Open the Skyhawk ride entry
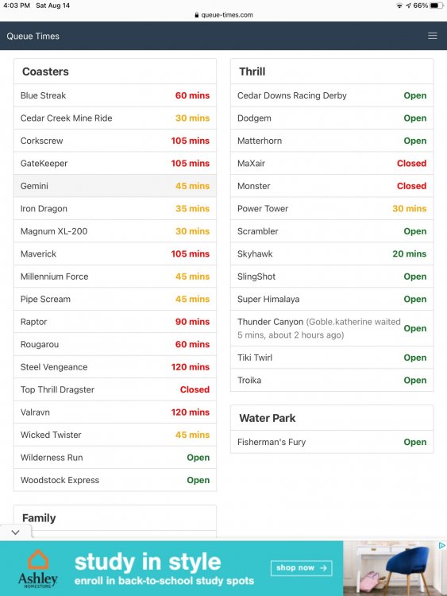 (332, 253)
